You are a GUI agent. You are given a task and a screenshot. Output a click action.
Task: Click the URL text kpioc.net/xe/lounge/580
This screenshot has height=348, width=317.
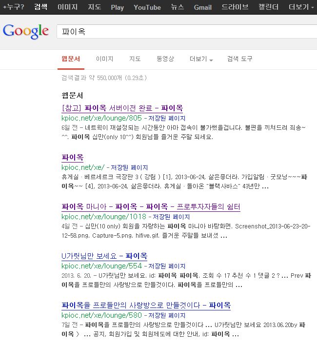point(101,315)
